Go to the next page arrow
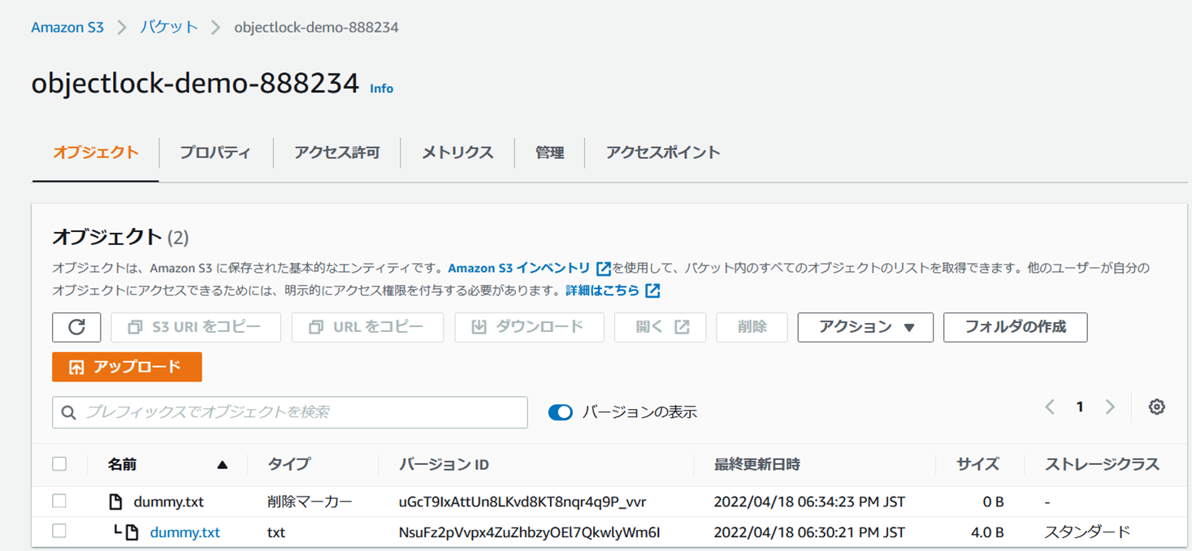The width and height of the screenshot is (1192, 551). [x=1110, y=407]
